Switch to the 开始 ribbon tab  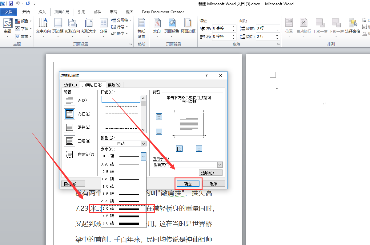point(26,12)
